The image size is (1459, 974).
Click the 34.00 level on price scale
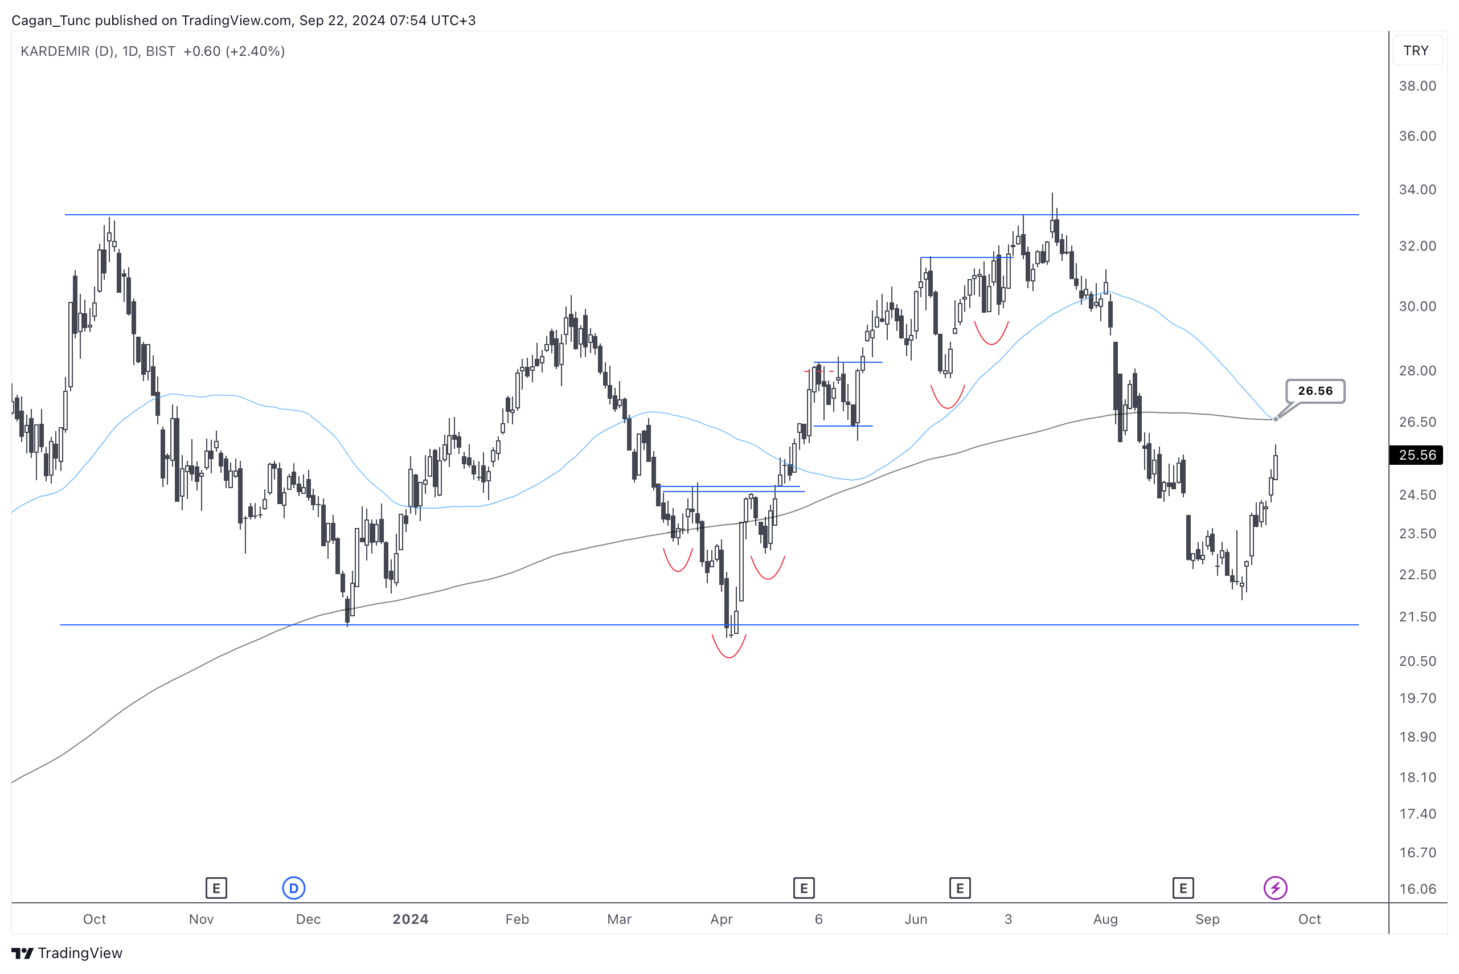click(1417, 190)
